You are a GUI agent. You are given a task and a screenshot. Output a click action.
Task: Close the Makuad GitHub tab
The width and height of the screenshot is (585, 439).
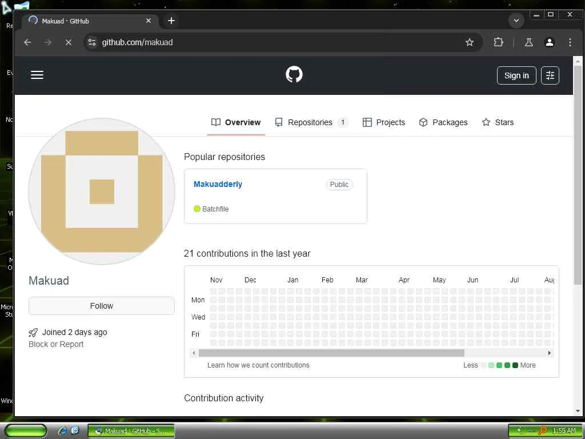click(149, 21)
